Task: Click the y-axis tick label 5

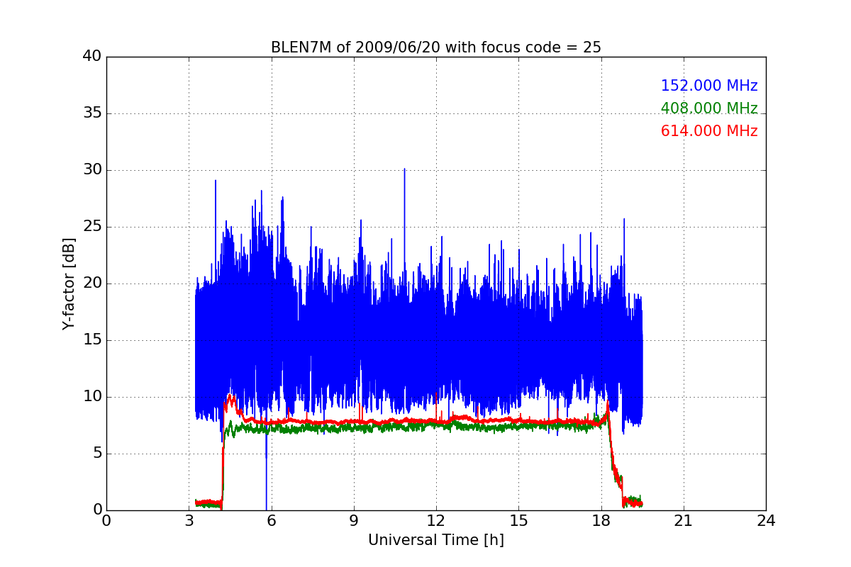Action: click(96, 454)
